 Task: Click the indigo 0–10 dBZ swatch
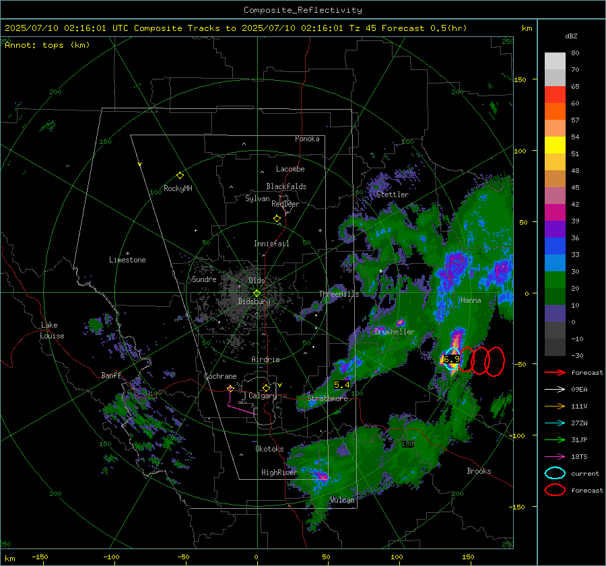pos(555,313)
